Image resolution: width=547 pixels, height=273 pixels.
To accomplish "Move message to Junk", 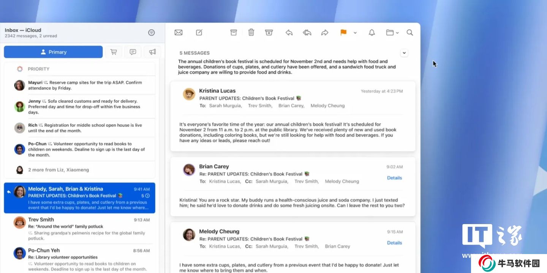I will tap(269, 33).
